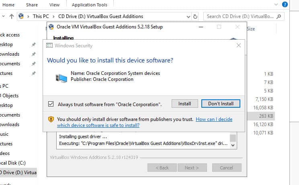Choose Don't Install in Windows Security
This screenshot has width=299, height=185.
[x=221, y=104]
